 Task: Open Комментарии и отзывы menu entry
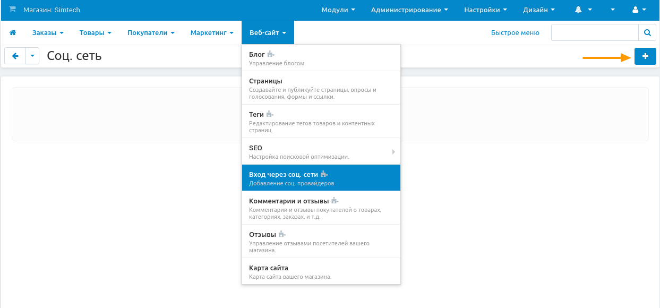[x=289, y=201]
